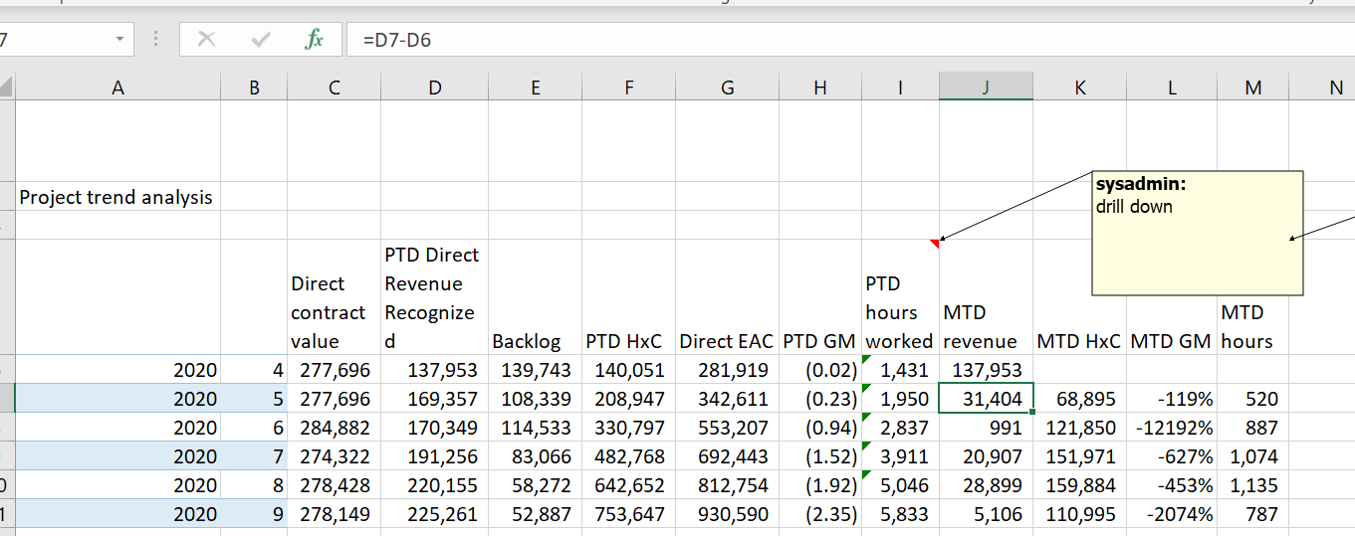
Task: Select the 'MTD GM' header cell
Action: click(x=1172, y=296)
